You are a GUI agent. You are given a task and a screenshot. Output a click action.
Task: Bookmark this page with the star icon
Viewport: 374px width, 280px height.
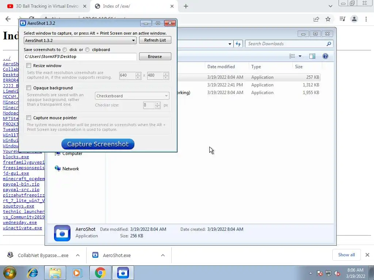tap(328, 19)
